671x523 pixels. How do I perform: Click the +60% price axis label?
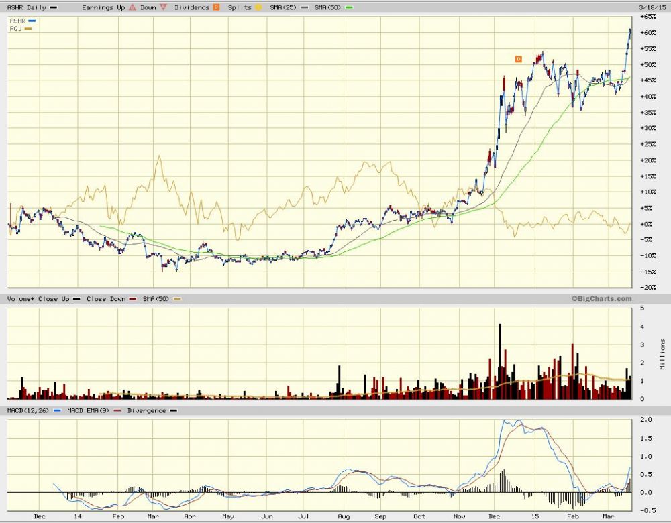(647, 33)
